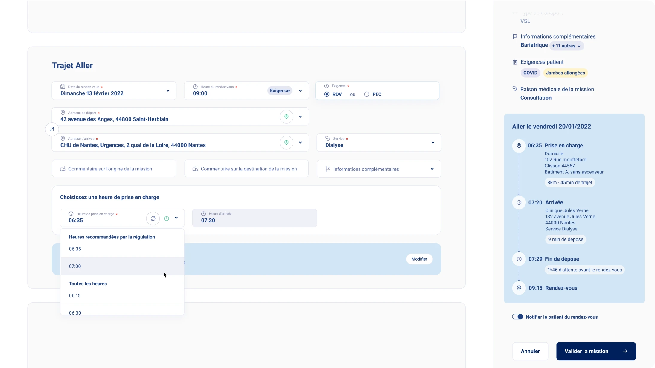Select the PEC radio option
The image size is (655, 368).
coord(367,94)
